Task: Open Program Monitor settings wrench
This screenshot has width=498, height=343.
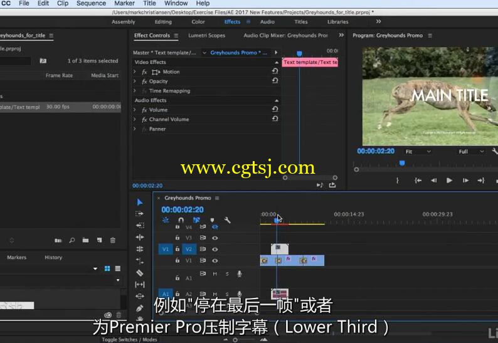Action: (495, 151)
